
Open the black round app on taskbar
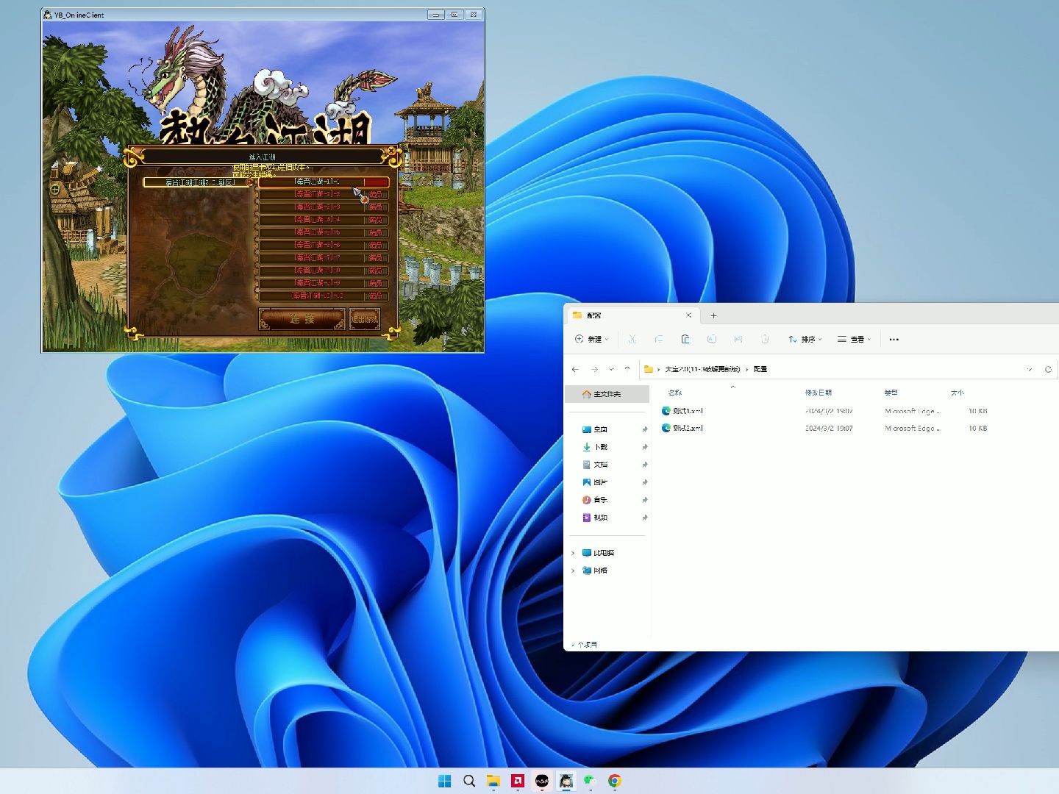tap(542, 781)
